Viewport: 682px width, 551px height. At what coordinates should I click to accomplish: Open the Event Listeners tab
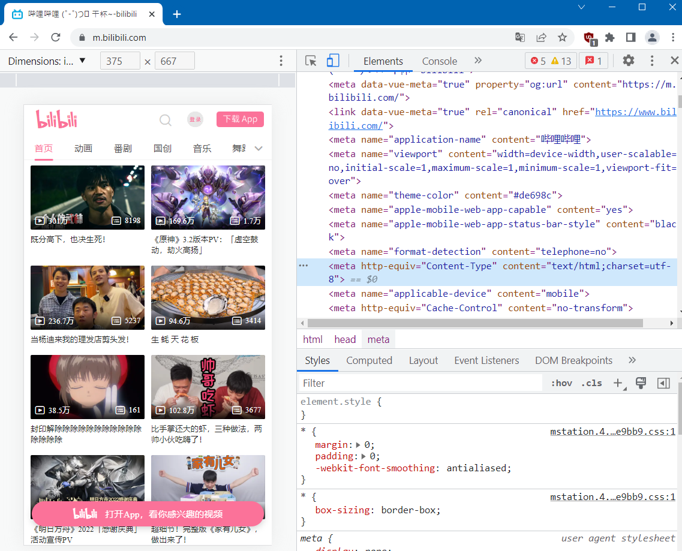pos(486,360)
